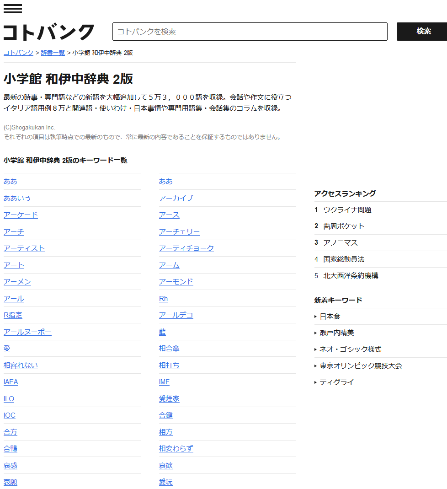Open new keyword 日本食
The height and width of the screenshot is (489, 447).
click(x=330, y=317)
